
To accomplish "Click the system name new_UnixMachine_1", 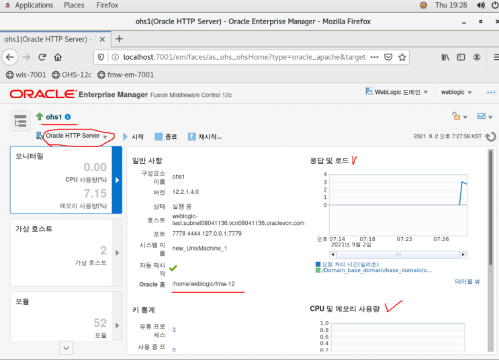I will [199, 249].
